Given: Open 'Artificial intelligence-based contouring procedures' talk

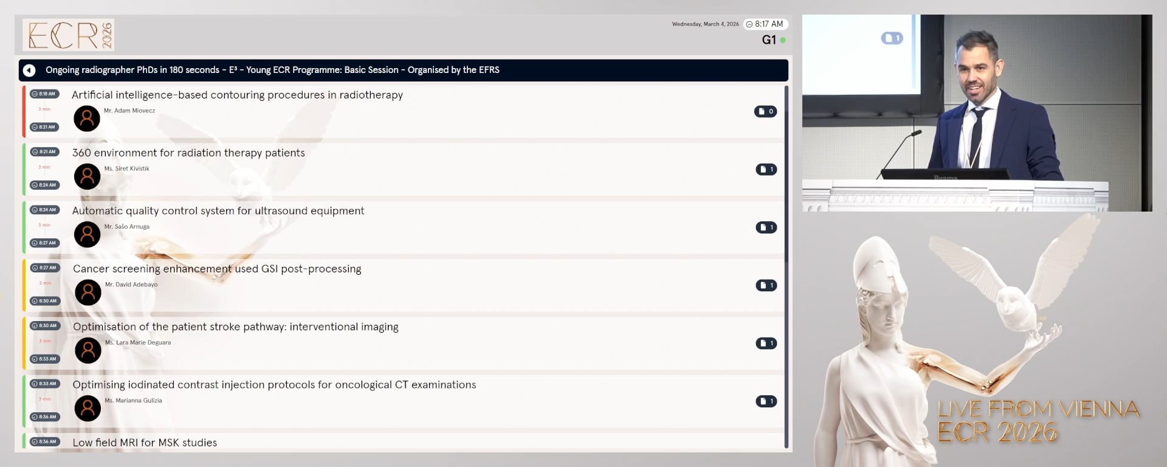Looking at the screenshot, I should click(x=237, y=95).
